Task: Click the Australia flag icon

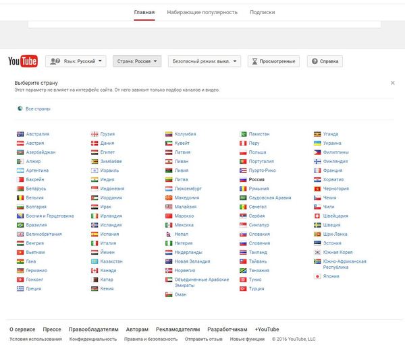Action: tap(20, 134)
